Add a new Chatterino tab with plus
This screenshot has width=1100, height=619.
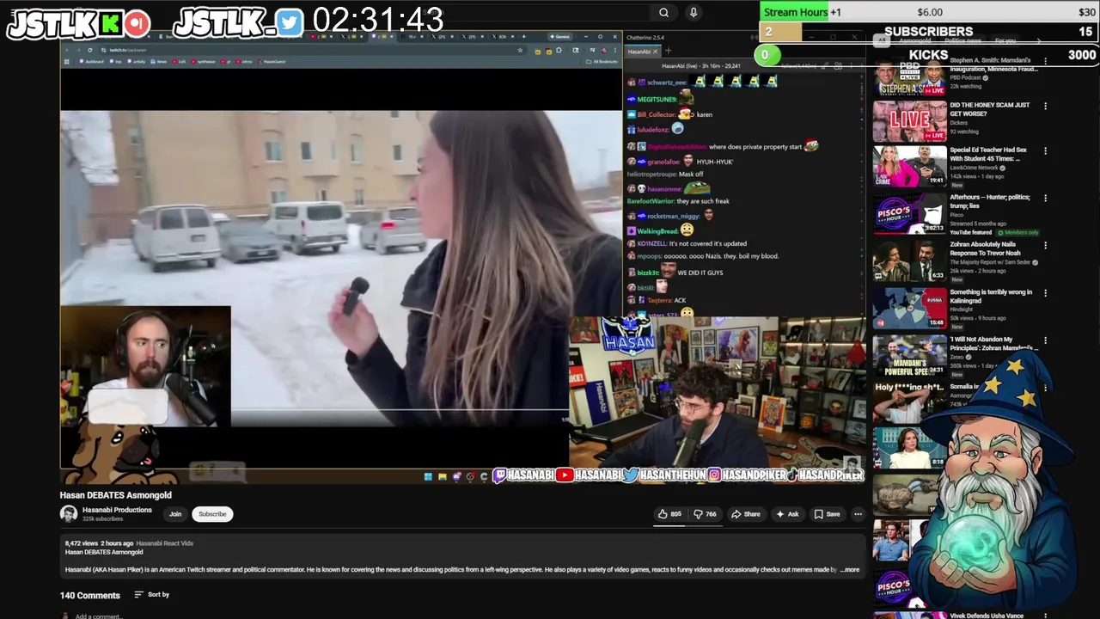669,52
